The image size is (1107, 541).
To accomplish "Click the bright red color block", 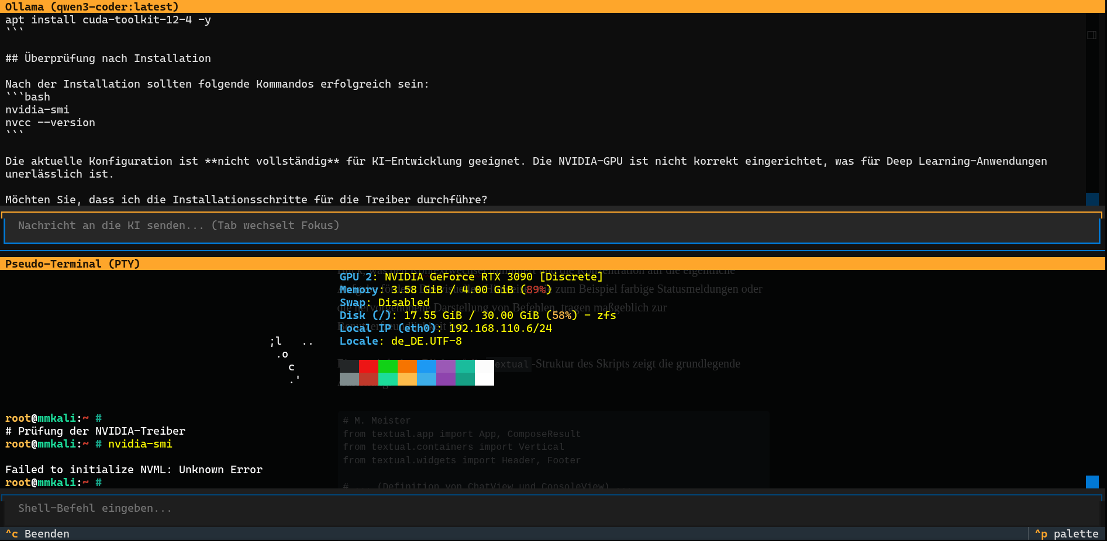I will [368, 366].
